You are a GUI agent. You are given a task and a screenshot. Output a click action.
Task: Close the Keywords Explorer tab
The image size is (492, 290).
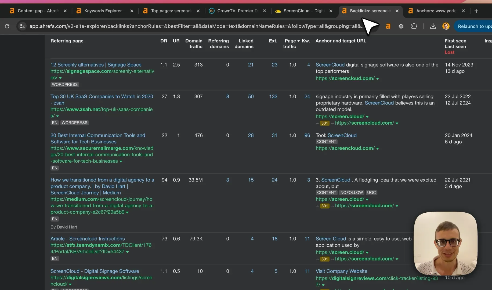point(132,11)
